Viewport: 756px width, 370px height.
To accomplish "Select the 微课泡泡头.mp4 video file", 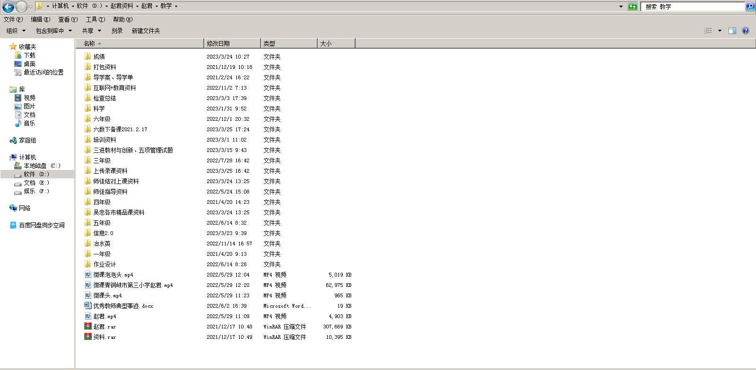I will (113, 275).
